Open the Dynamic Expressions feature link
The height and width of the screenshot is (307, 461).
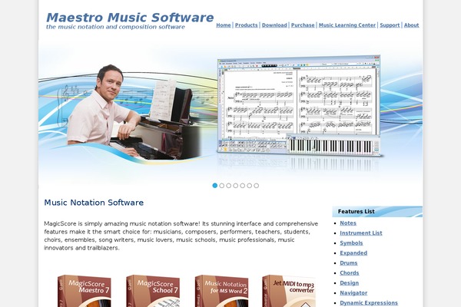click(x=369, y=303)
